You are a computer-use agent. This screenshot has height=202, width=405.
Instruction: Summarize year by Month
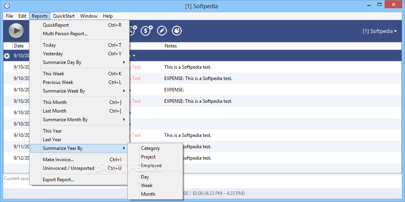tap(156, 194)
